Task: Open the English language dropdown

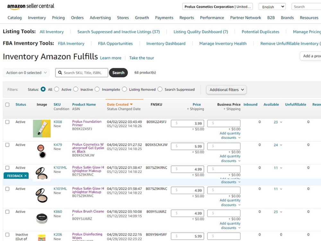Action: (x=272, y=6)
